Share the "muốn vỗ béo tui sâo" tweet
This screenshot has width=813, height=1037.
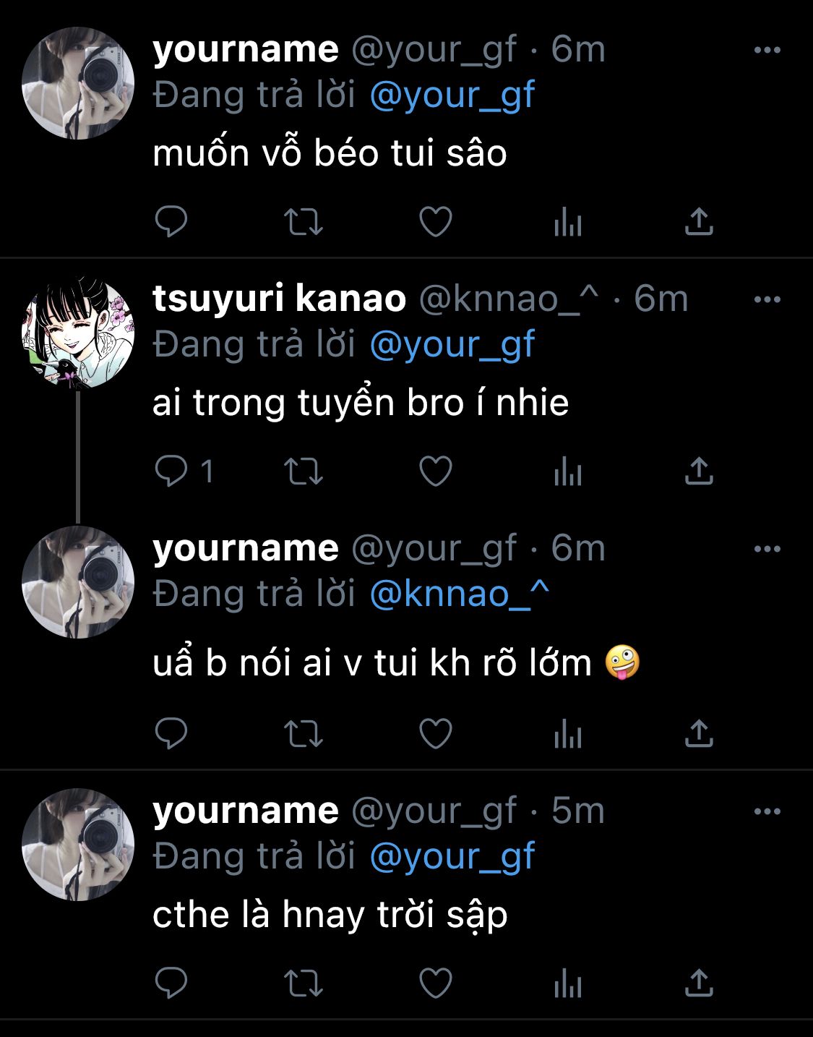(698, 222)
